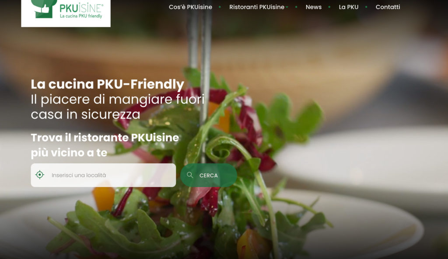Click the Trova il ristorante PKUisine heading

[105, 145]
